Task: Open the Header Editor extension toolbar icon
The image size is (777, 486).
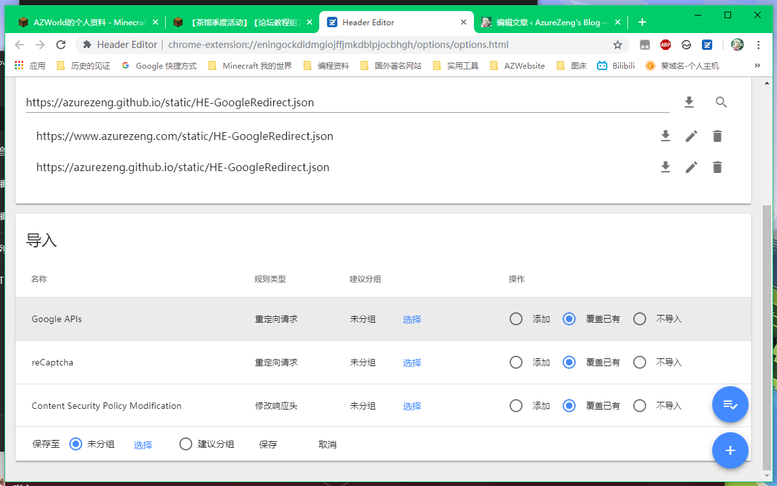Action: click(x=707, y=45)
